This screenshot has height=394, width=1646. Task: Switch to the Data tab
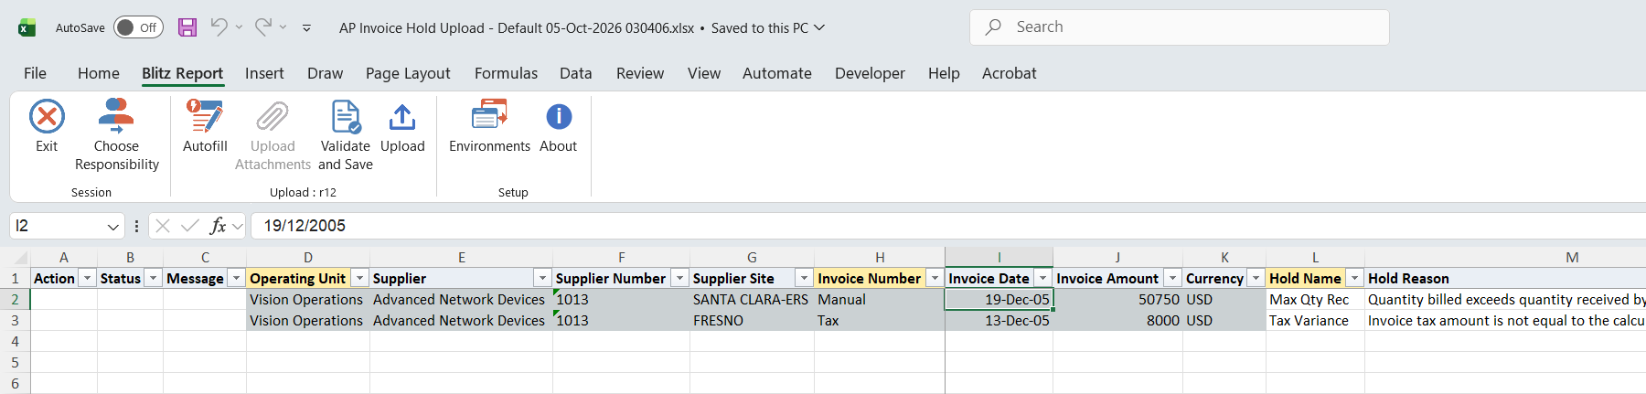pyautogui.click(x=576, y=73)
